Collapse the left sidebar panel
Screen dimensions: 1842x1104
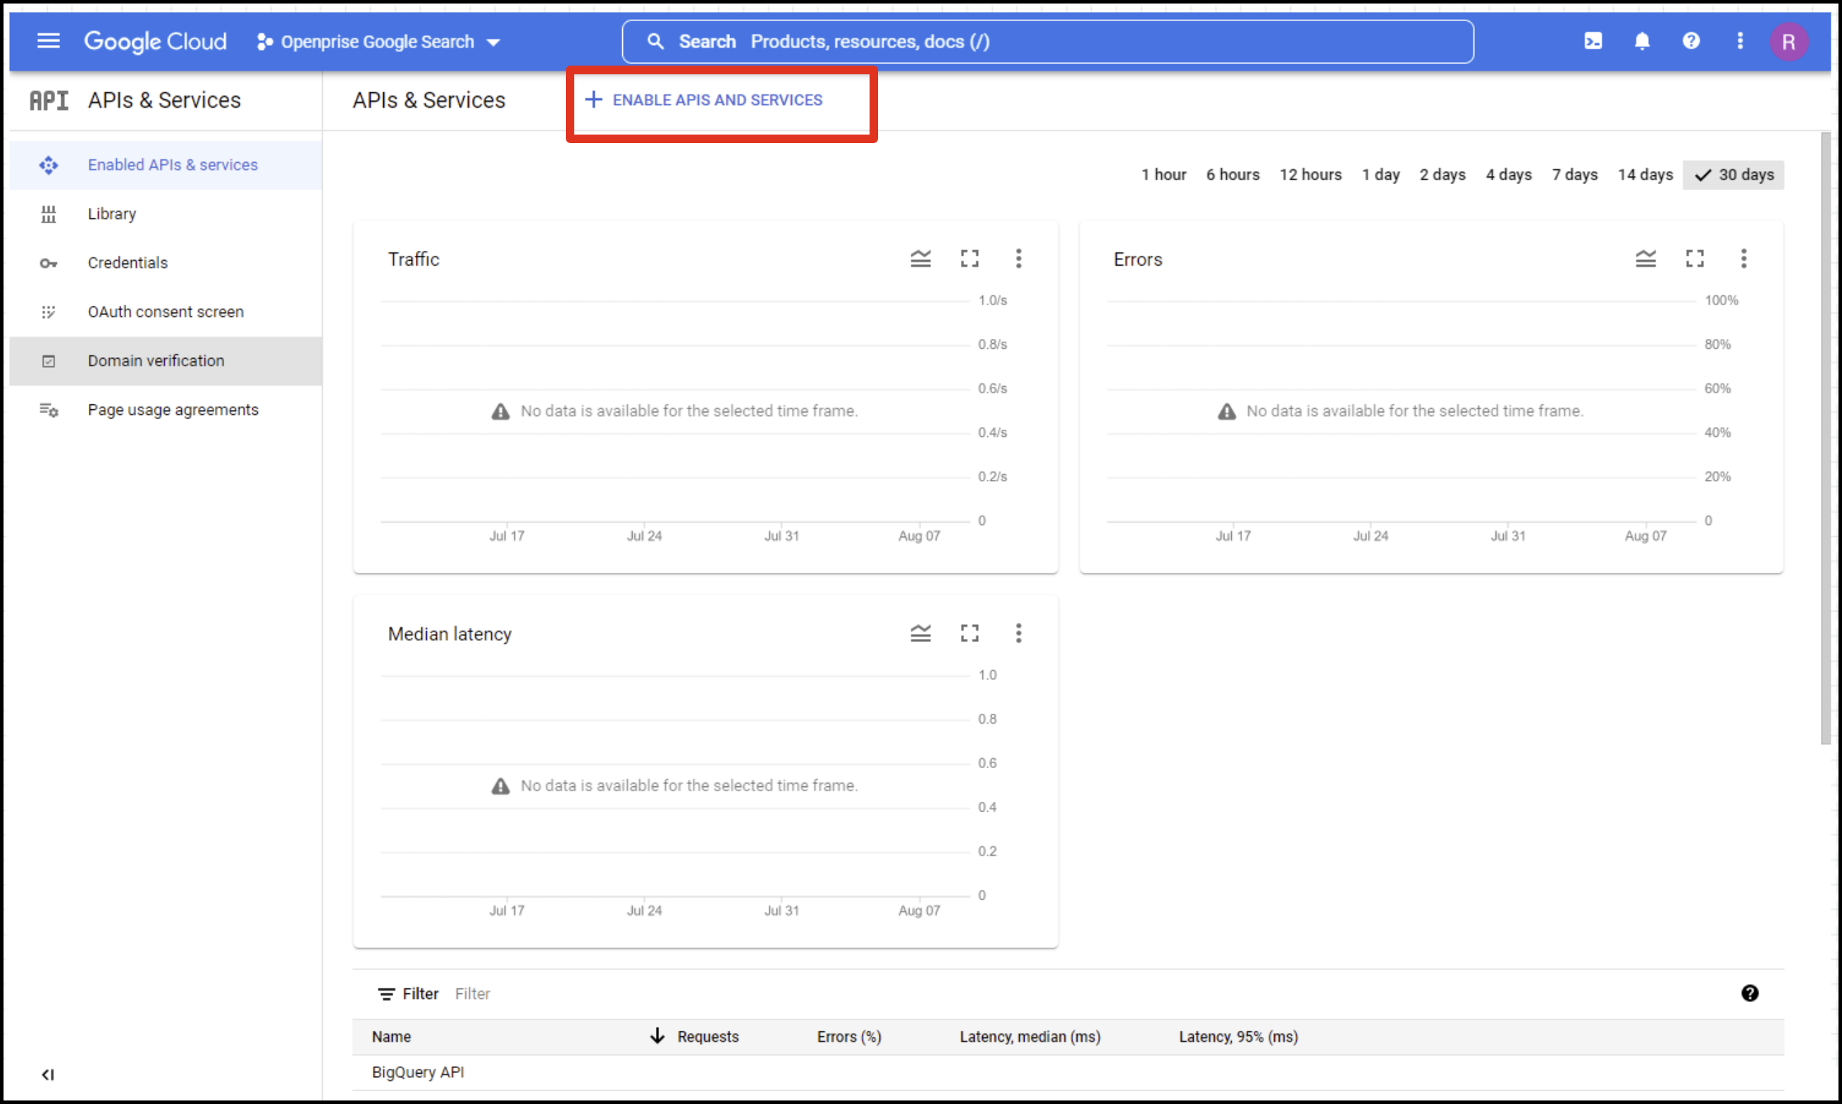(49, 1074)
